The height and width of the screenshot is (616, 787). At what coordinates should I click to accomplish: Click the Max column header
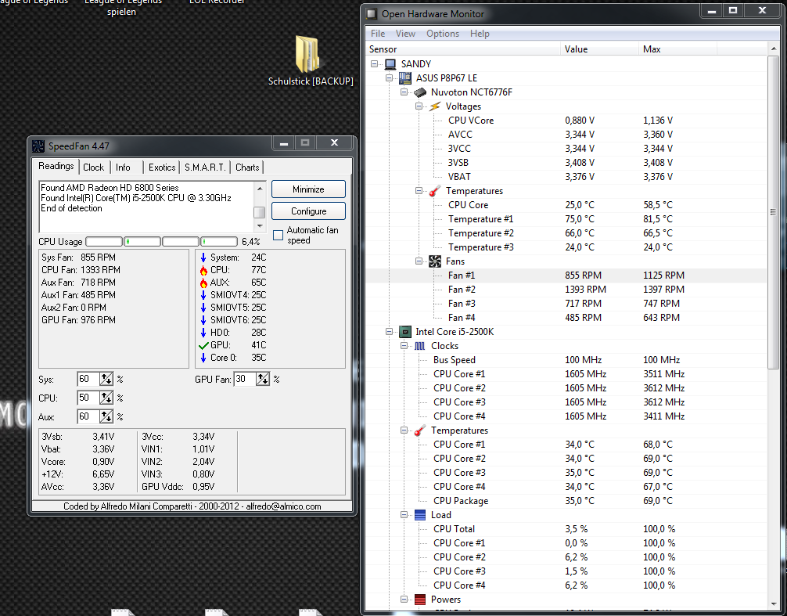tap(677, 49)
